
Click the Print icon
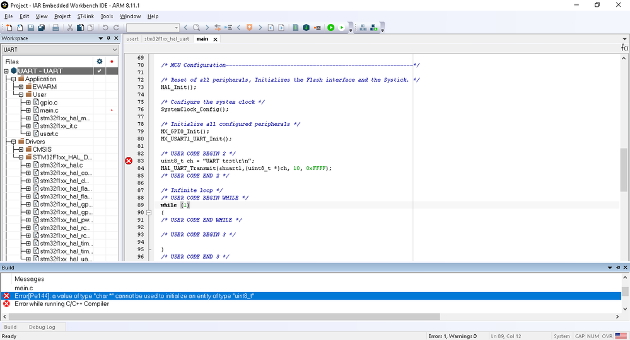(56, 28)
